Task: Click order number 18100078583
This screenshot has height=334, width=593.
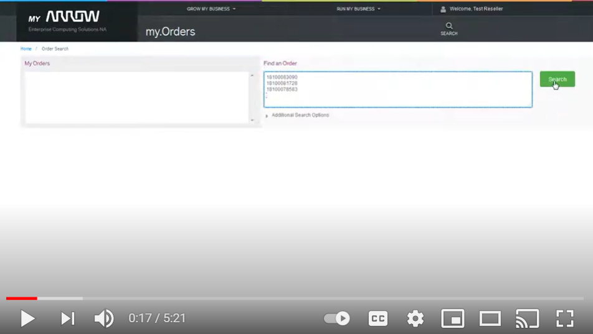Action: coord(282,89)
